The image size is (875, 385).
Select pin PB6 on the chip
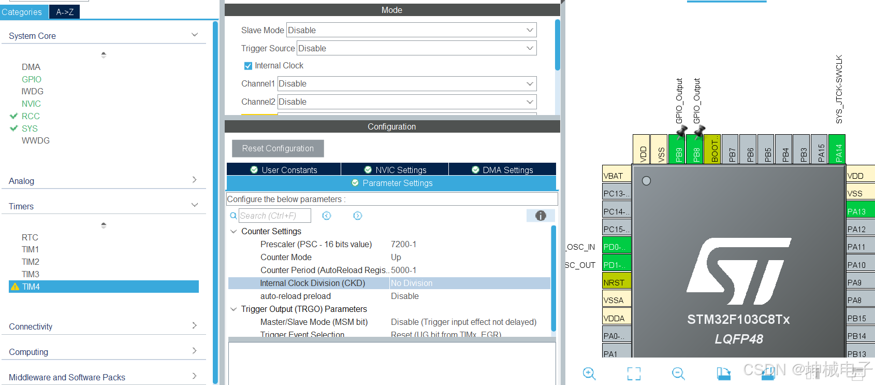tap(748, 149)
